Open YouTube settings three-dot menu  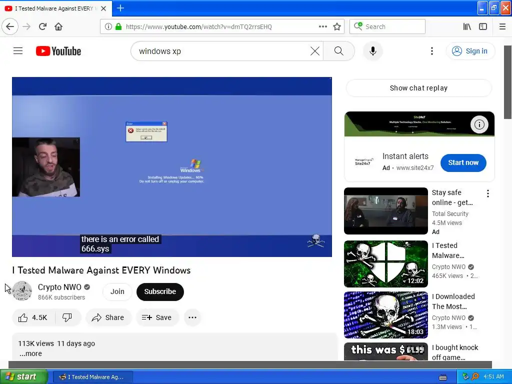pos(431,51)
